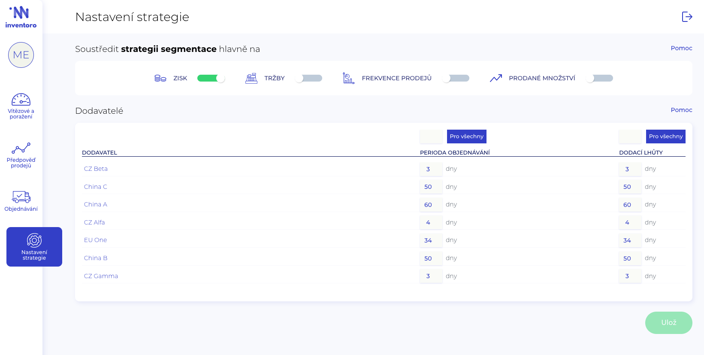704x355 pixels.
Task: Open Objednávání truck icon
Action: coord(21,197)
